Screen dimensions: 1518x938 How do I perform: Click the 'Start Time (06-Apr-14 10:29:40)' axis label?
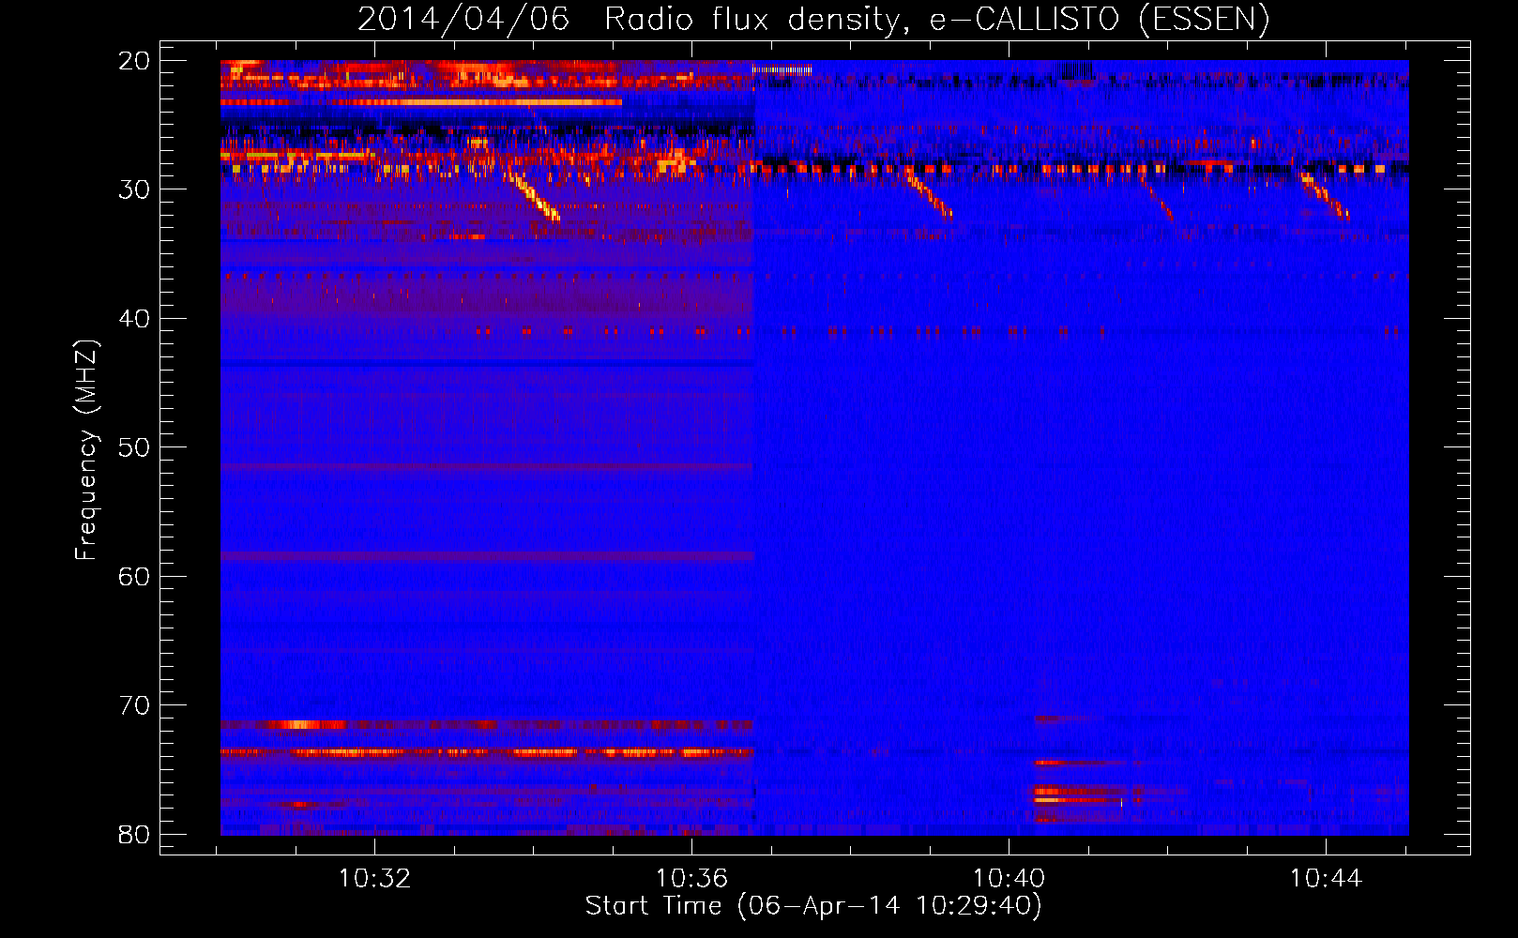[x=813, y=906]
